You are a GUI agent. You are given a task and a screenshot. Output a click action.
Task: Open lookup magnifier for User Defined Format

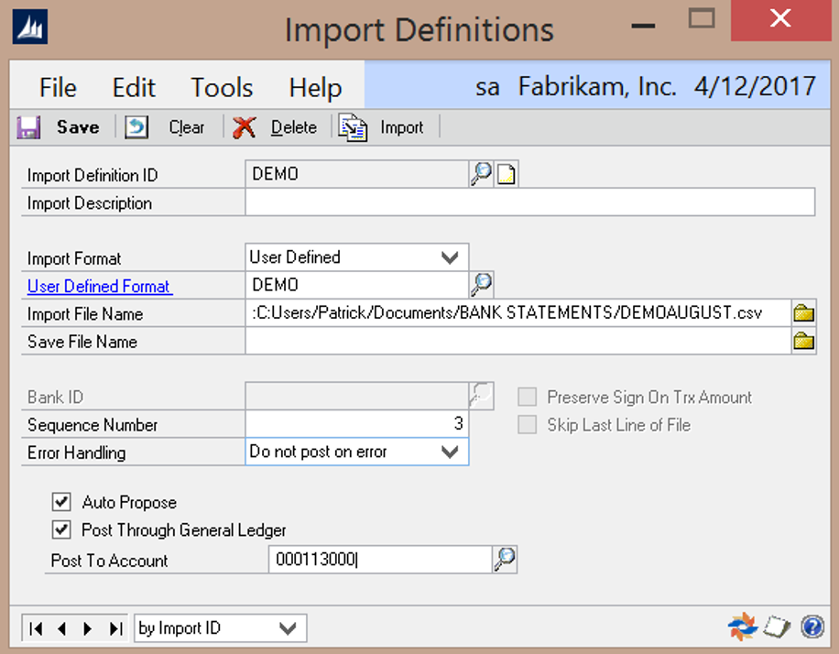click(x=482, y=285)
